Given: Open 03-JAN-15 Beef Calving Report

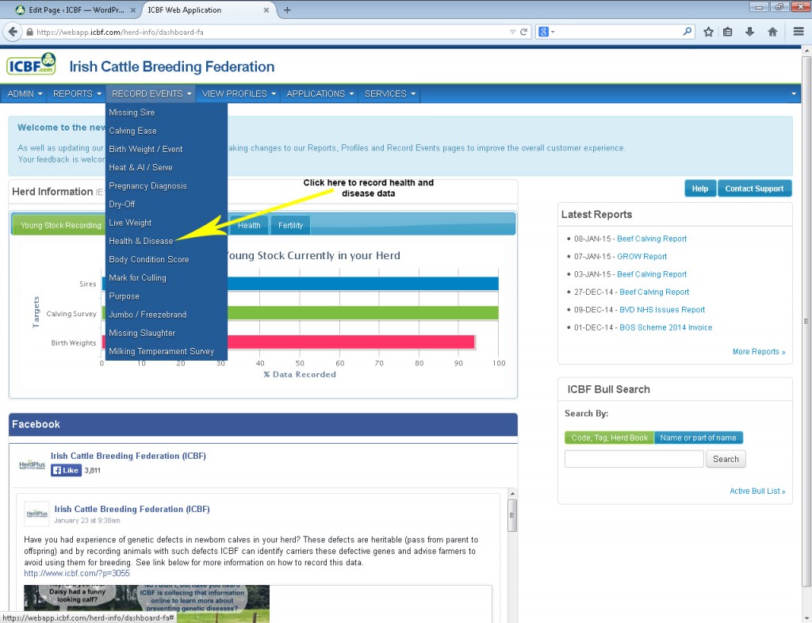Looking at the screenshot, I should pos(652,274).
